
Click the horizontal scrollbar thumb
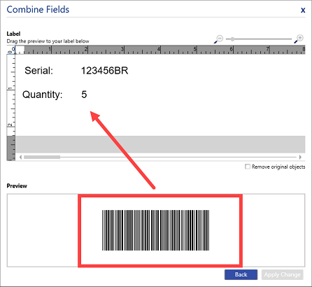(x=42, y=157)
